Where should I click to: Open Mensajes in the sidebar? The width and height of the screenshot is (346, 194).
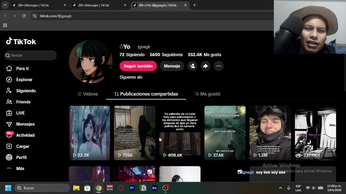coord(20,124)
